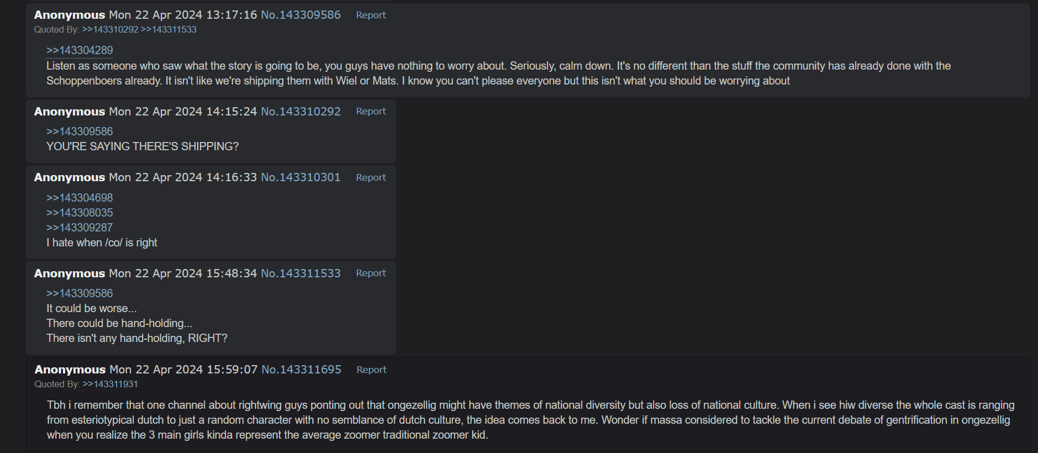Jump to quoted reply >>143308035
The width and height of the screenshot is (1038, 453).
click(80, 213)
